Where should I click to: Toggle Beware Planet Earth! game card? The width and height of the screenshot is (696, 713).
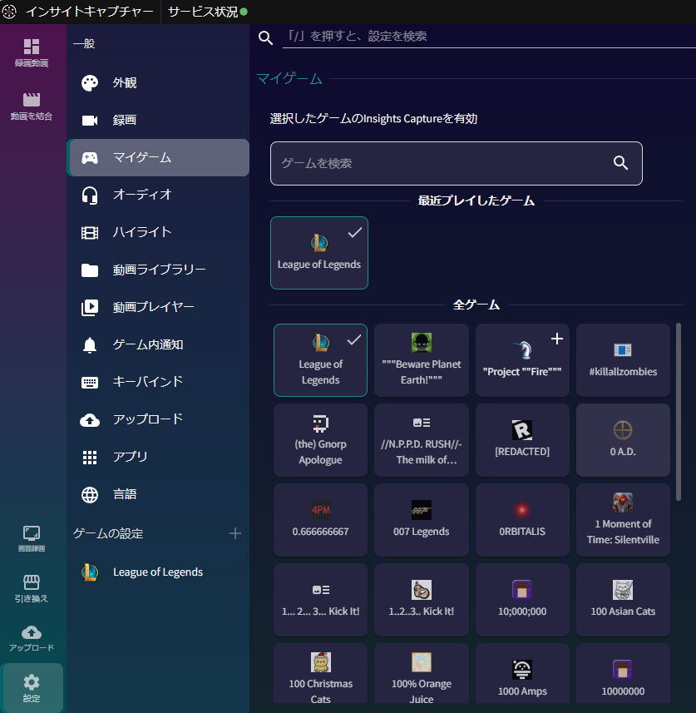(x=422, y=360)
